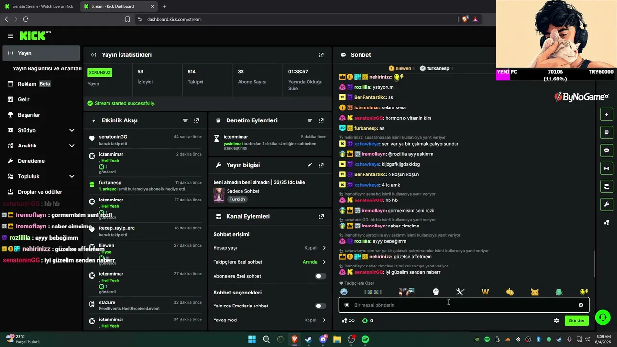
Task: Open Steam from the taskbar
Action: pos(308,339)
